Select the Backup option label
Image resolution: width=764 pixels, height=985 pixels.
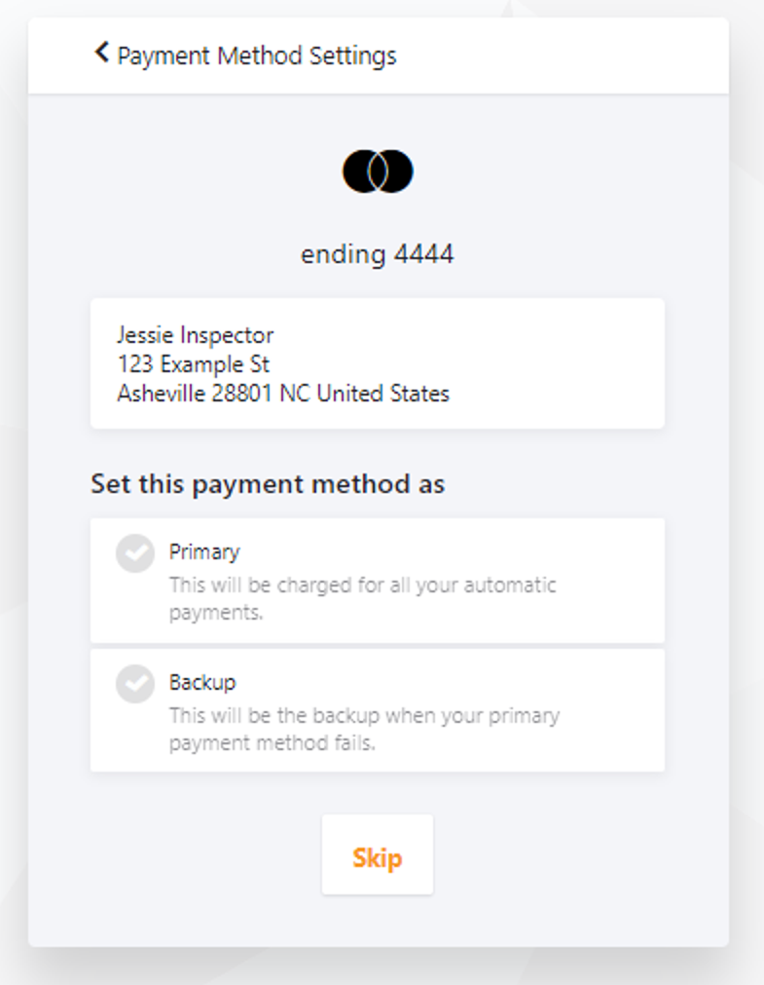[202, 682]
